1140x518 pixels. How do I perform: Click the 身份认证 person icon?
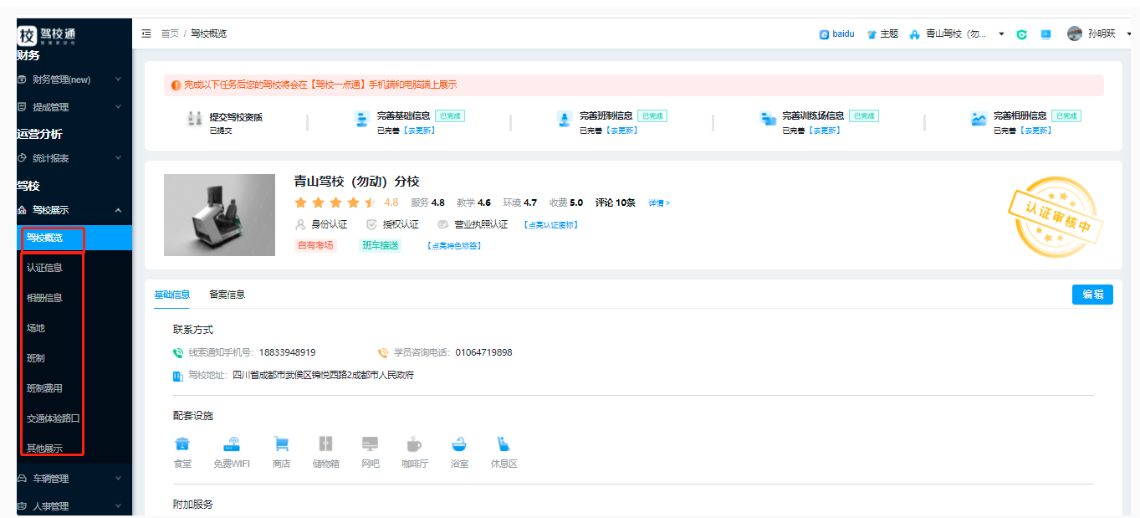click(x=301, y=224)
